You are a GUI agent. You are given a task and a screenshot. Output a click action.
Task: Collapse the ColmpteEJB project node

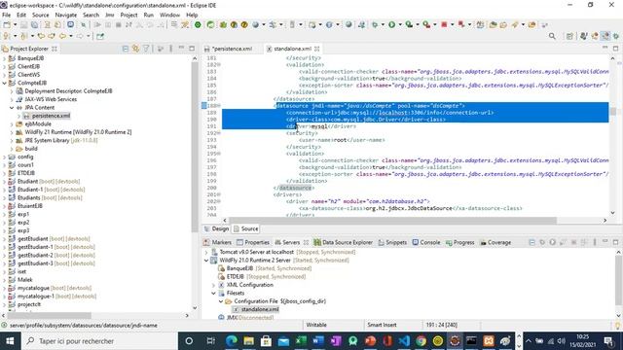[x=4, y=83]
